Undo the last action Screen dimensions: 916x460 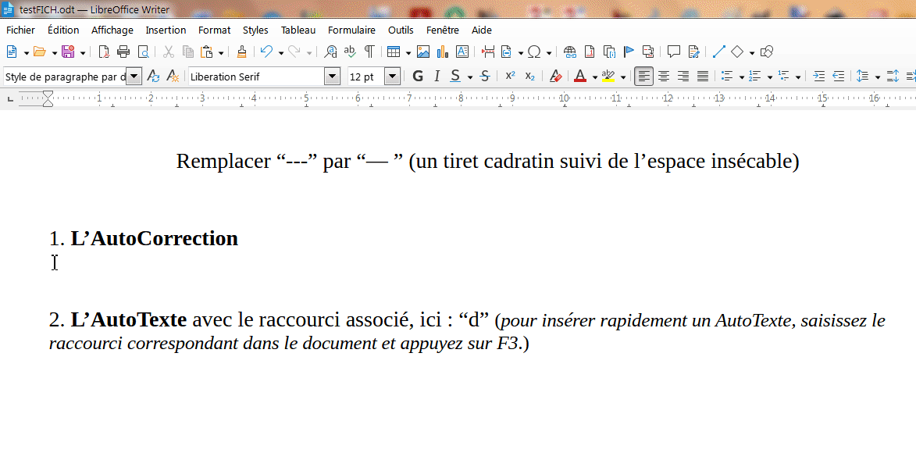266,52
